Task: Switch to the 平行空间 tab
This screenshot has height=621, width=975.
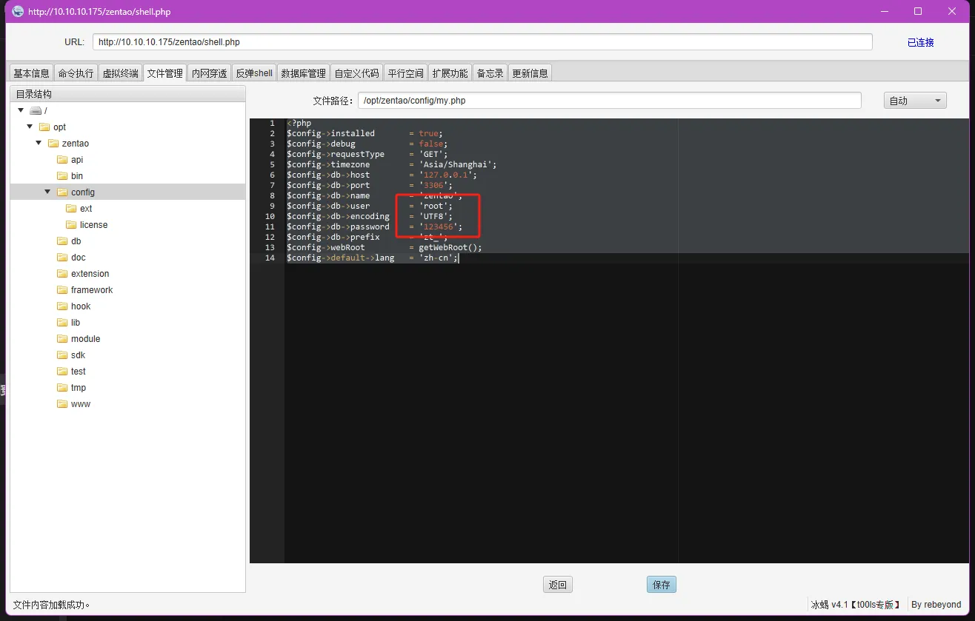Action: pyautogui.click(x=405, y=73)
